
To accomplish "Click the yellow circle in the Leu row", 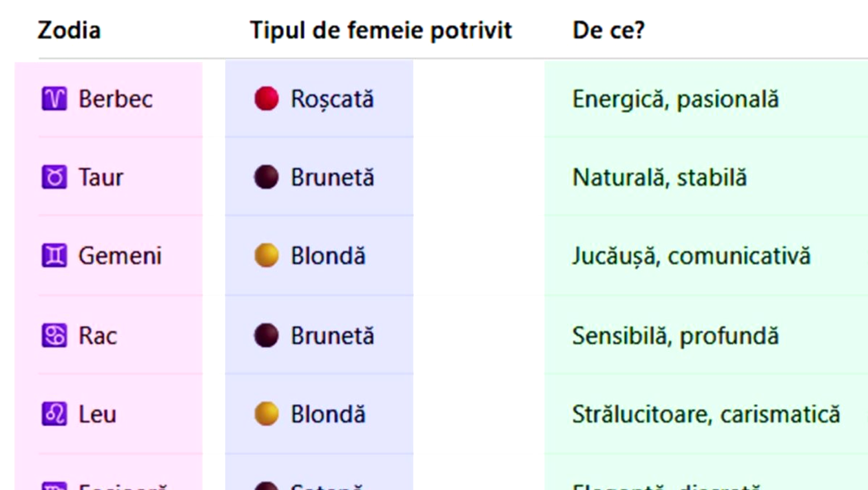I will click(x=267, y=414).
